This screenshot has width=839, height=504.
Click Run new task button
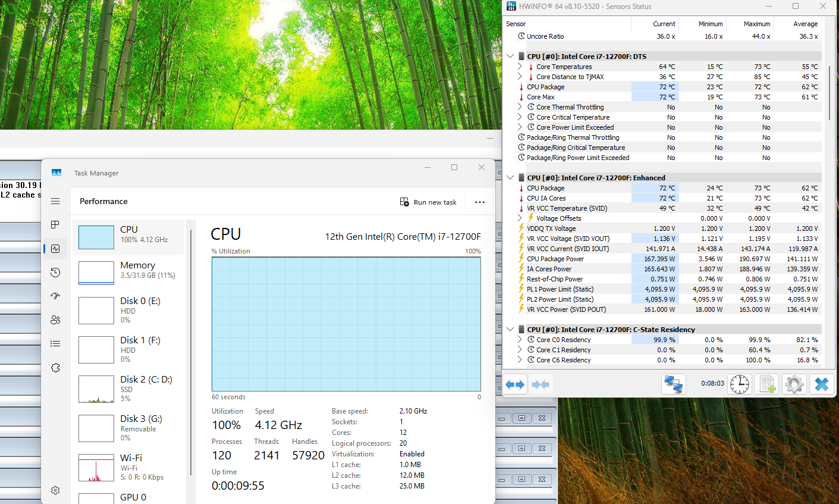(428, 202)
